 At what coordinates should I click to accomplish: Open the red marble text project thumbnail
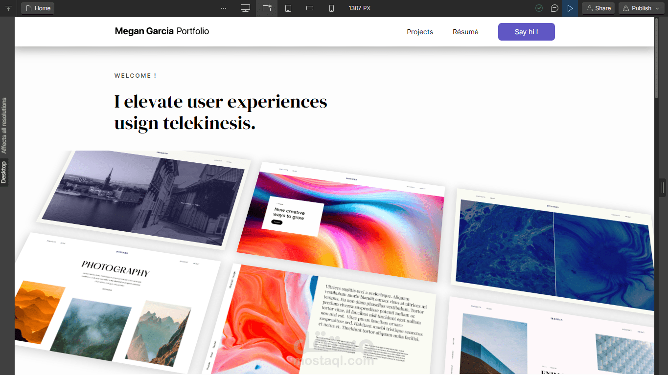click(320, 320)
